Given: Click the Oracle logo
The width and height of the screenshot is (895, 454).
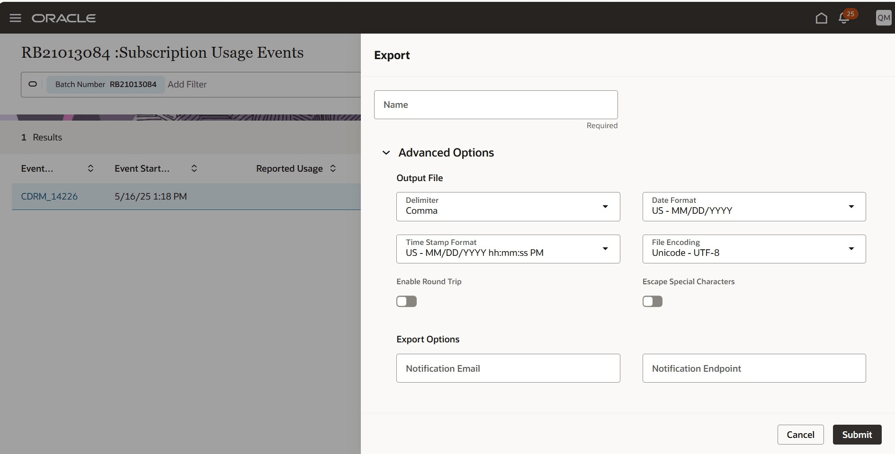Looking at the screenshot, I should coord(63,18).
